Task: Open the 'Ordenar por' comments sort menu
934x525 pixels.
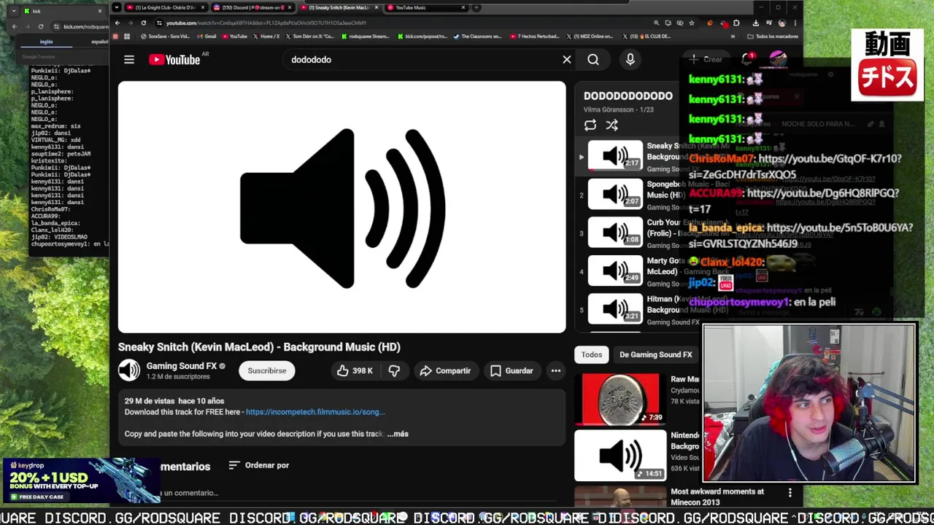Action: (258, 465)
